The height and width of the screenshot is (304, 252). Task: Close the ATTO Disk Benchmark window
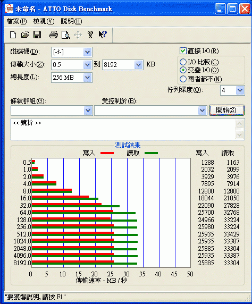point(245,9)
